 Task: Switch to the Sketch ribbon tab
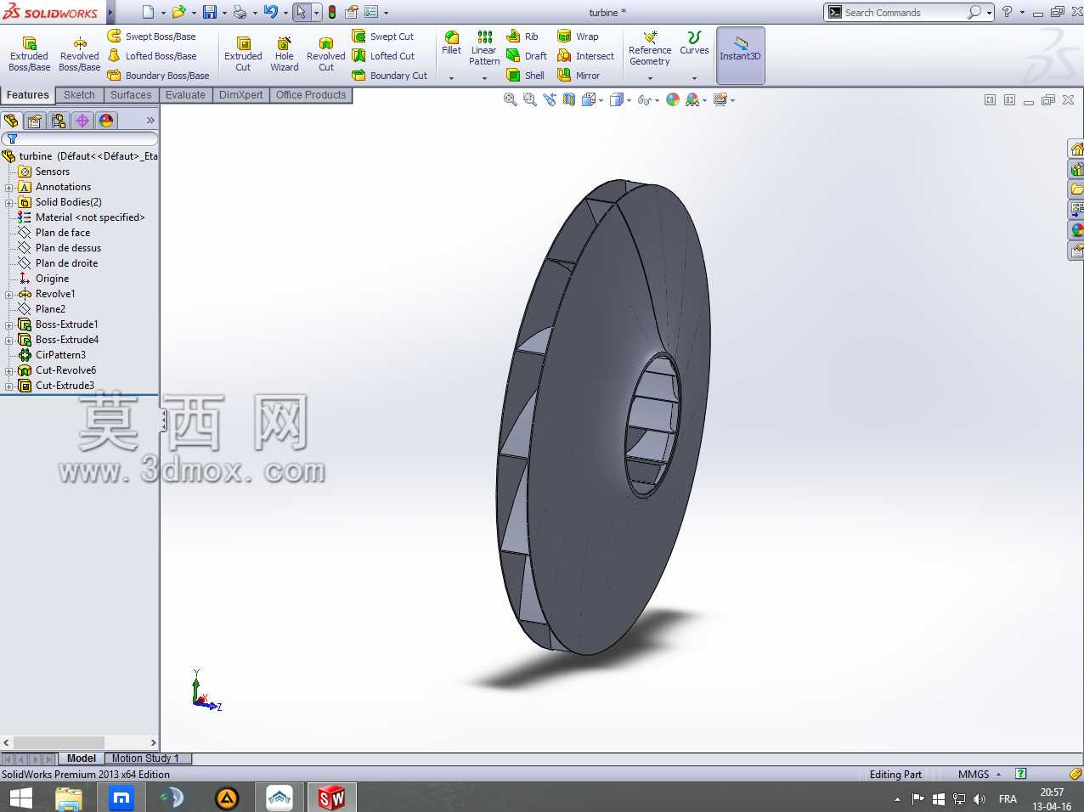(x=79, y=95)
